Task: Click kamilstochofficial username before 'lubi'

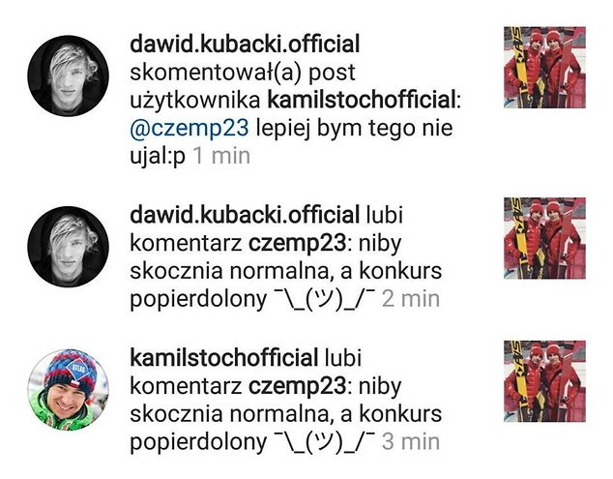Action: (224, 358)
